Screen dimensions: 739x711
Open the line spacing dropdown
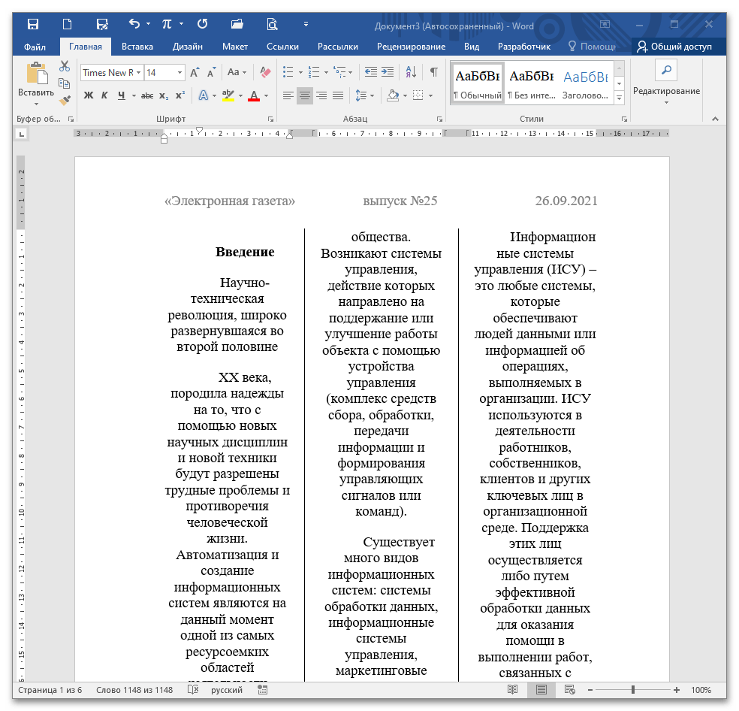coord(364,95)
